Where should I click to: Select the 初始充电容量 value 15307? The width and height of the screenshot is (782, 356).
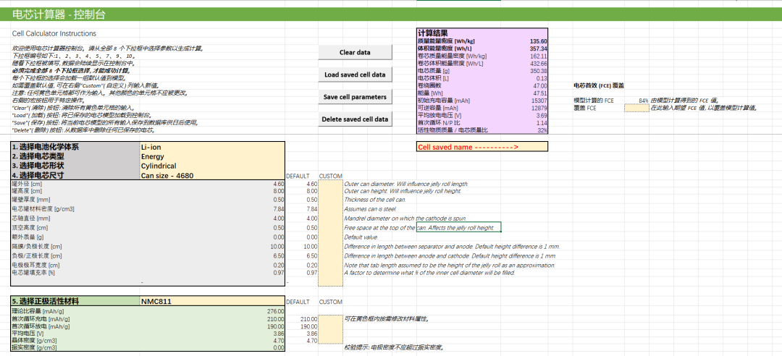point(540,101)
